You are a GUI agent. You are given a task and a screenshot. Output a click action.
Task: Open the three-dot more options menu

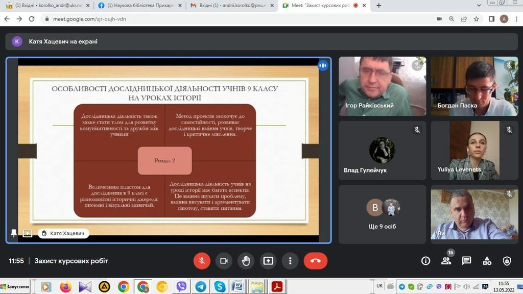290,261
